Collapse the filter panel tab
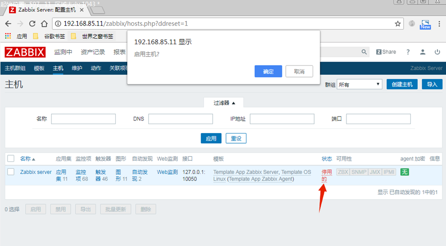Screen dimensions: 446x246 pos(224,103)
